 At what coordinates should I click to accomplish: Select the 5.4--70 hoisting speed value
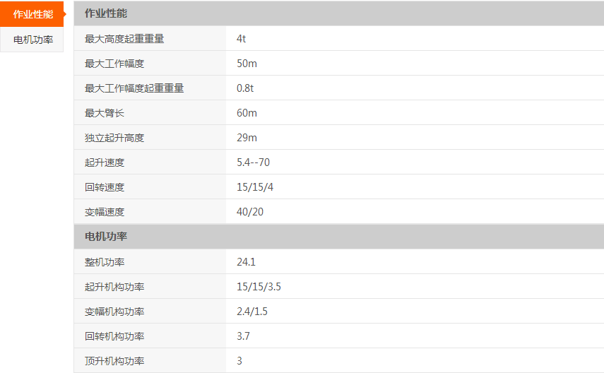tap(253, 162)
